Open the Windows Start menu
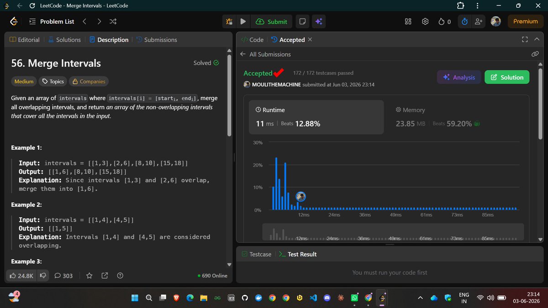Image resolution: width=548 pixels, height=308 pixels. click(135, 298)
